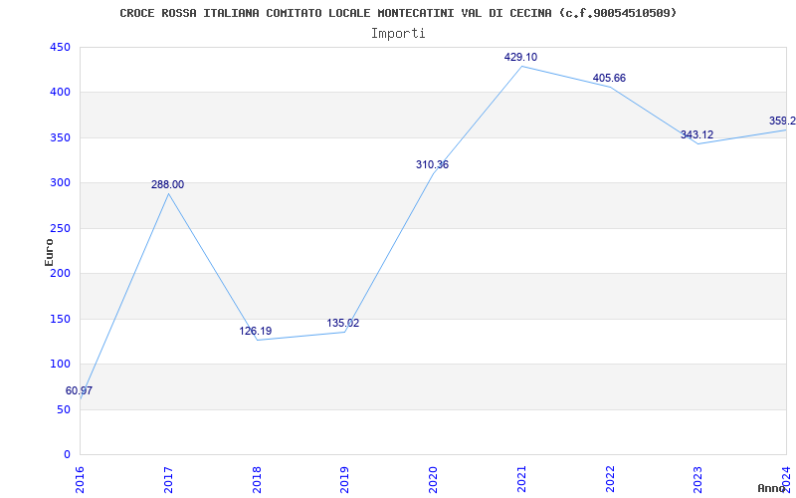Select the 135.02 value label
Image resolution: width=796 pixels, height=498 pixels.
coord(342,323)
